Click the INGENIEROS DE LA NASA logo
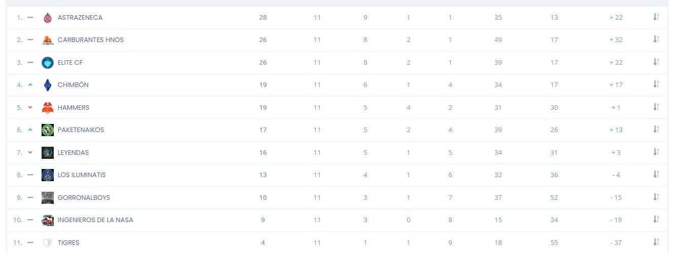Viewport: 676px width, 253px height. [x=48, y=220]
